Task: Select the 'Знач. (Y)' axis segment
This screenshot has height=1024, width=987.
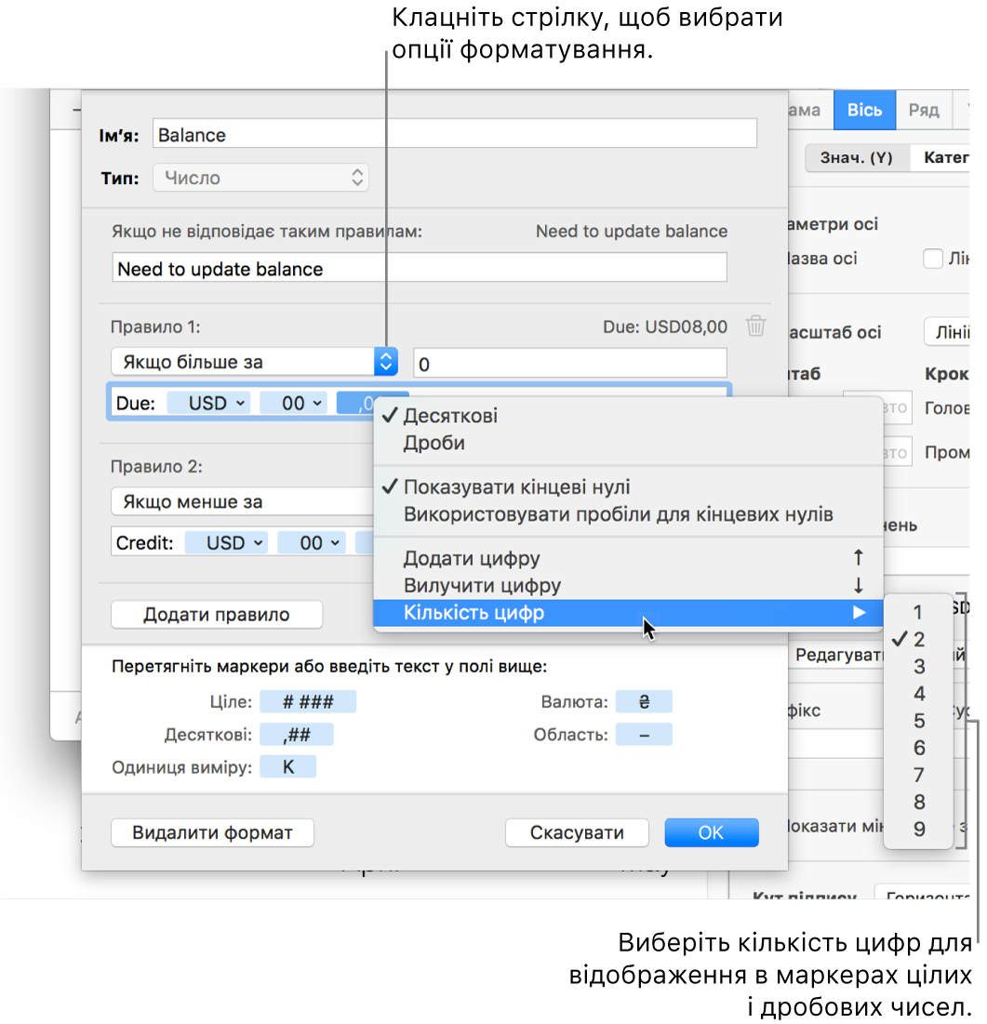Action: click(857, 157)
